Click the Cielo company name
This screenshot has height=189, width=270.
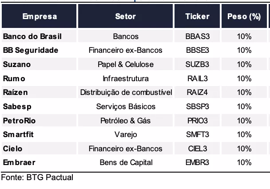[12, 148]
